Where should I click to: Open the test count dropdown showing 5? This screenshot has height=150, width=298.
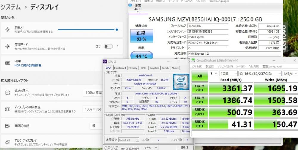[213, 74]
